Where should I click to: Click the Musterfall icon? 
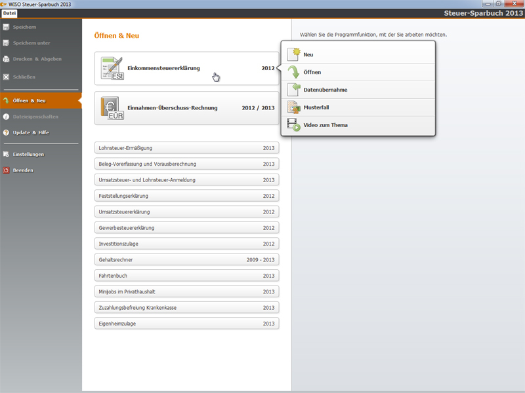pyautogui.click(x=293, y=107)
